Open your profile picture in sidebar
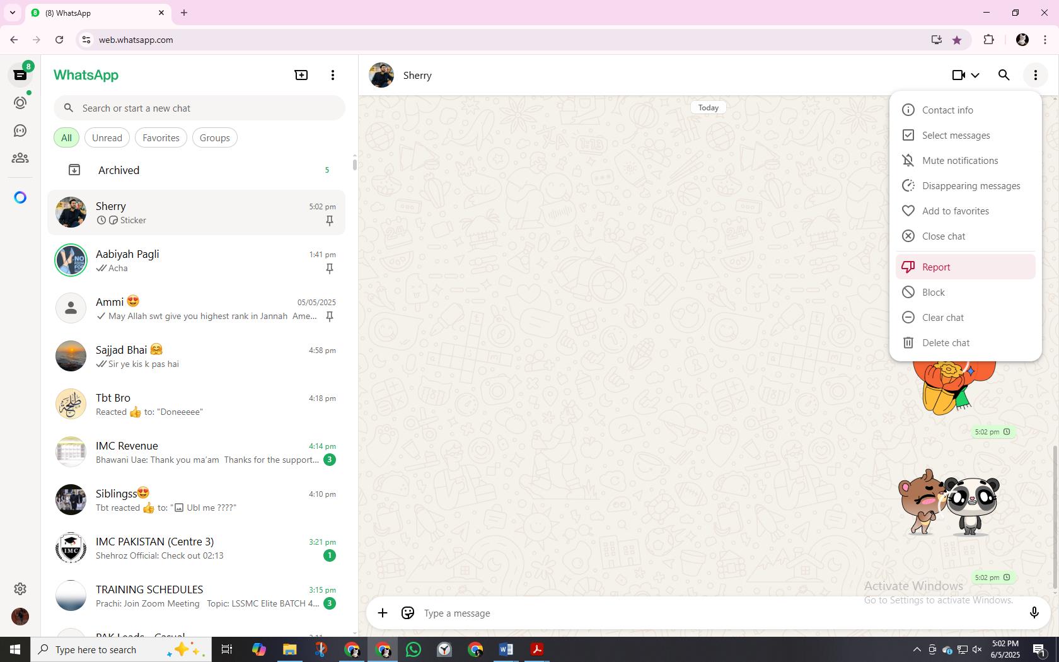Screen dimensions: 1059x662 tap(20, 617)
